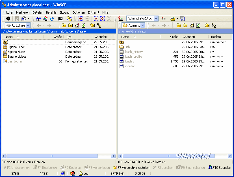Go to local root directory icon
The image size is (234, 177).
click(71, 25)
